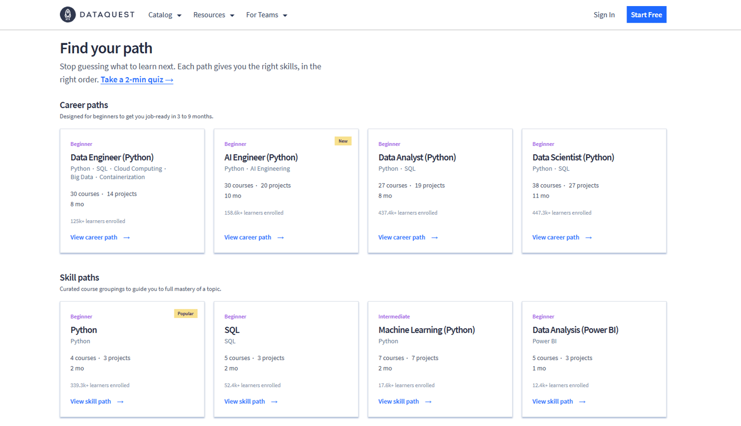The height and width of the screenshot is (426, 741).
Task: Click the "52.4k+ learners enrolled" text
Action: pos(252,385)
